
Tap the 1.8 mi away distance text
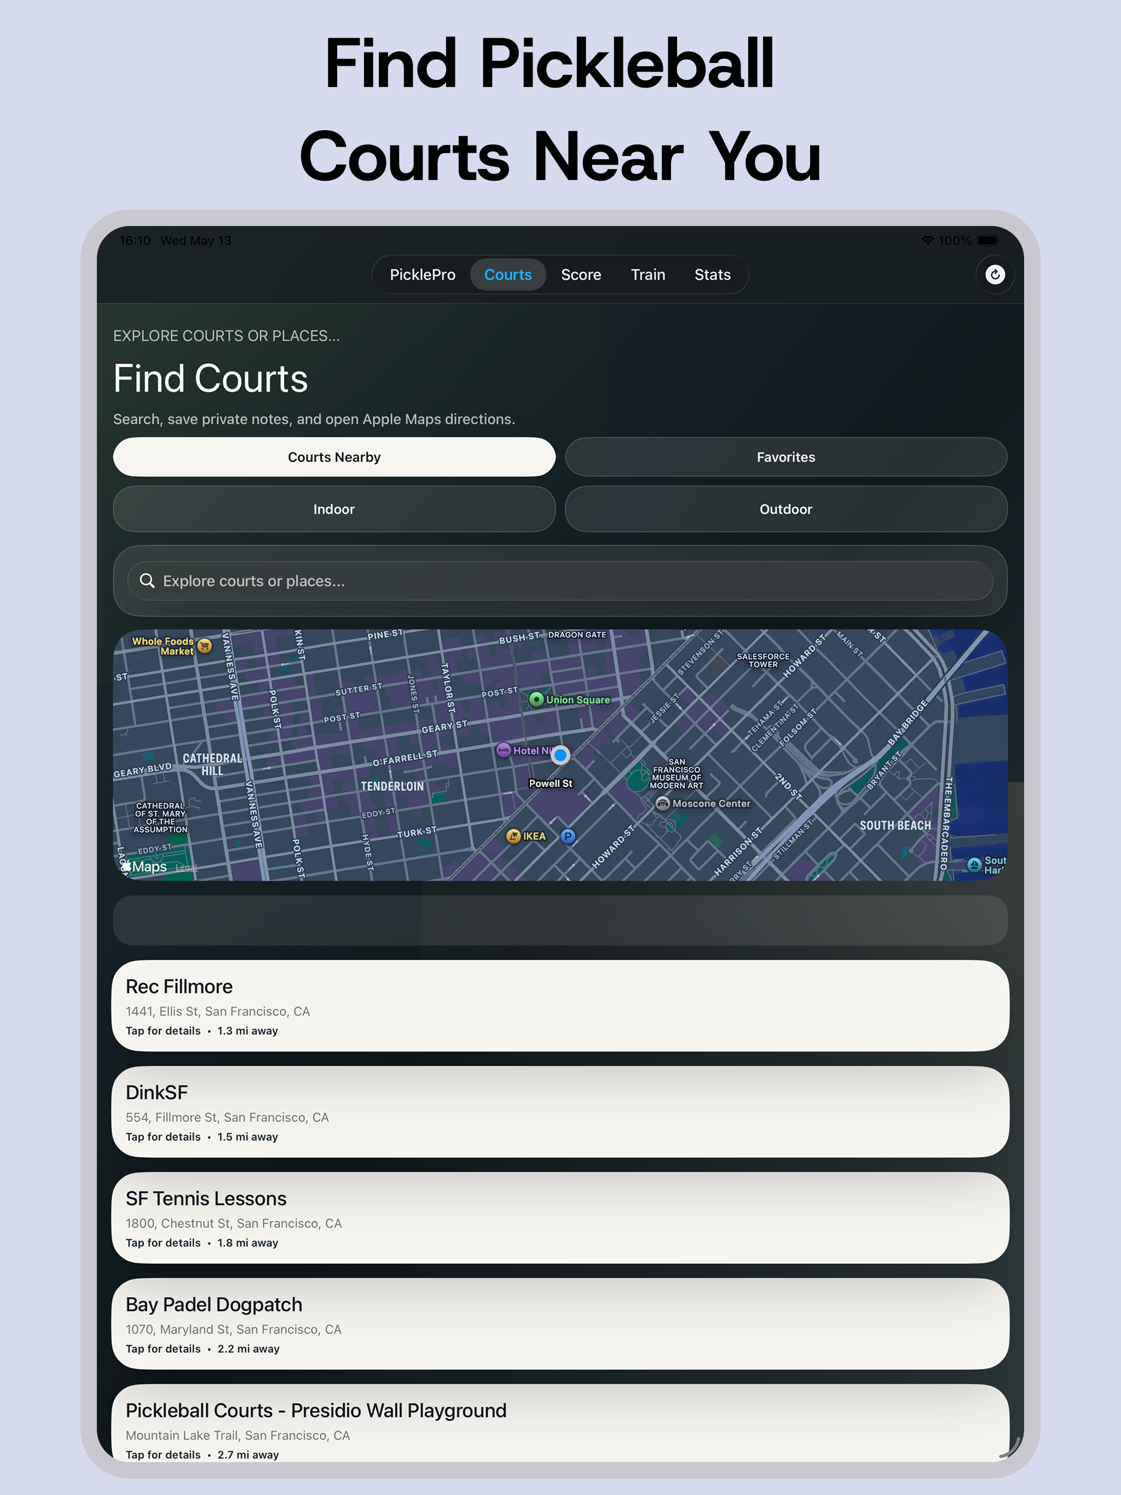(x=247, y=1243)
